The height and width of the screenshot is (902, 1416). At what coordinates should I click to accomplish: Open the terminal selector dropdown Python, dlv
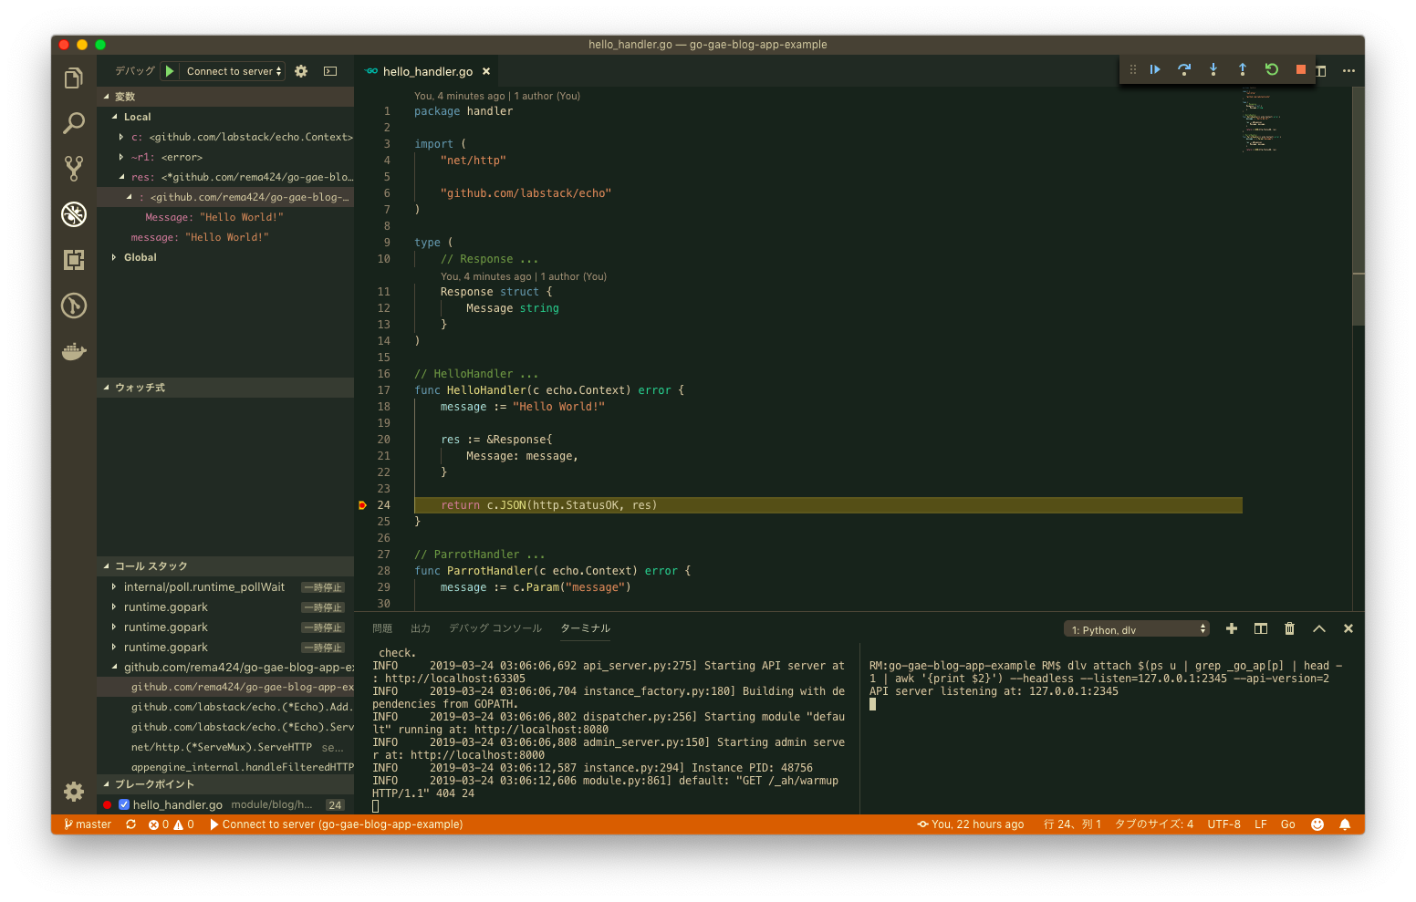tap(1137, 629)
